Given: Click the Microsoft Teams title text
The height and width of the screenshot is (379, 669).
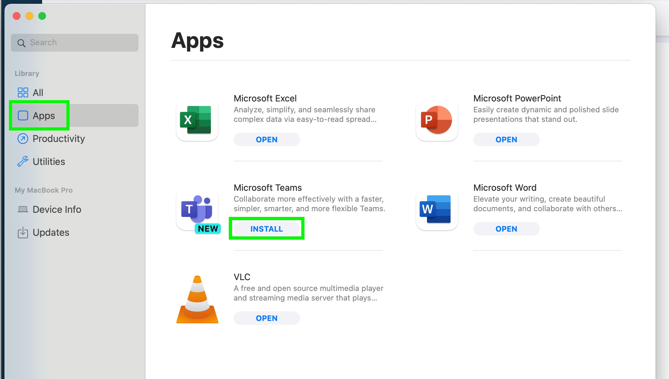Looking at the screenshot, I should (267, 188).
